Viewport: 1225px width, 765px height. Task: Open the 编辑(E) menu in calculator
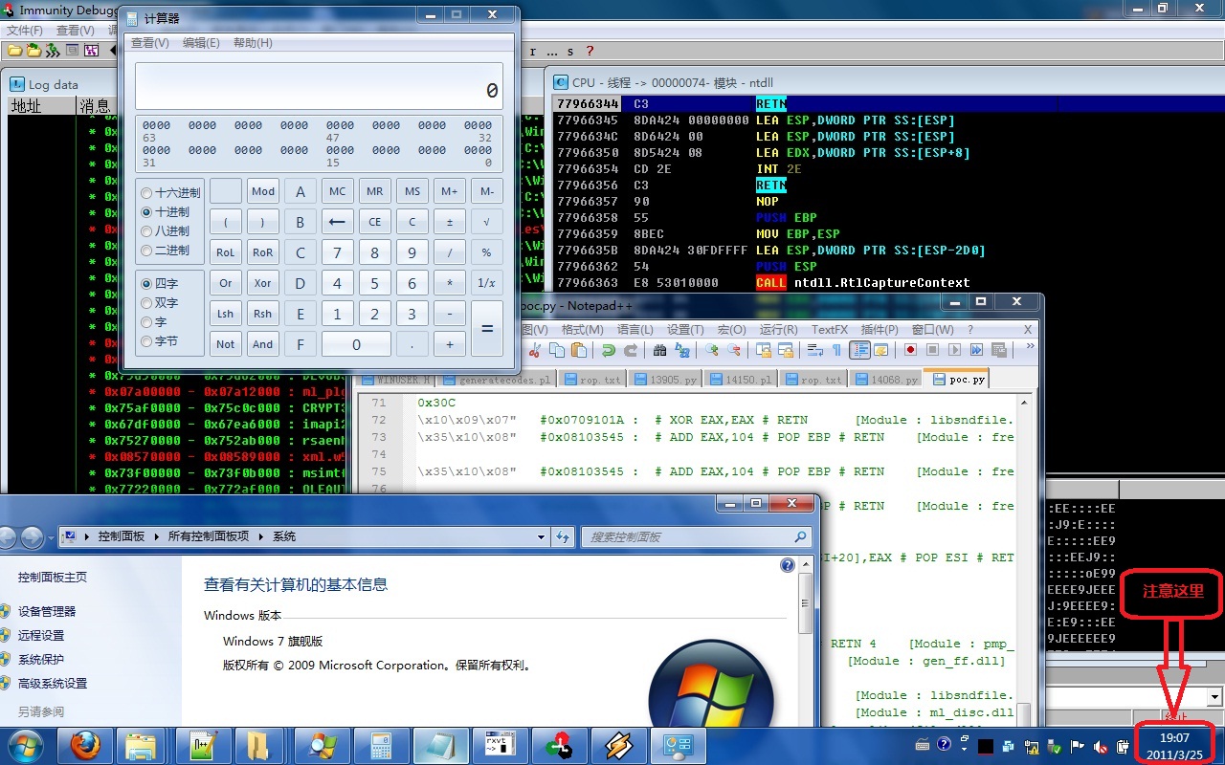(x=201, y=43)
